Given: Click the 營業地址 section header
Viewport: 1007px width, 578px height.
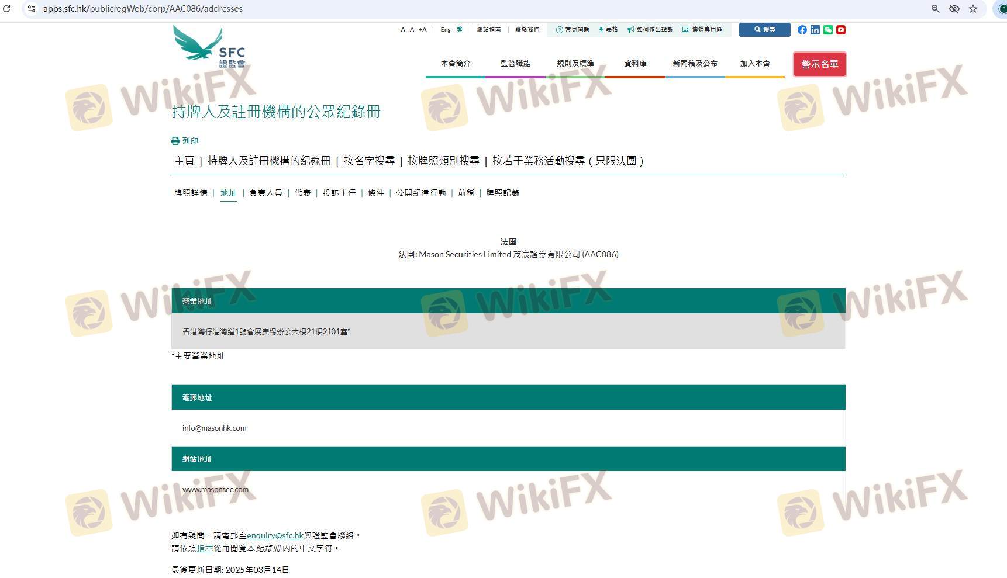Looking at the screenshot, I should click(508, 301).
